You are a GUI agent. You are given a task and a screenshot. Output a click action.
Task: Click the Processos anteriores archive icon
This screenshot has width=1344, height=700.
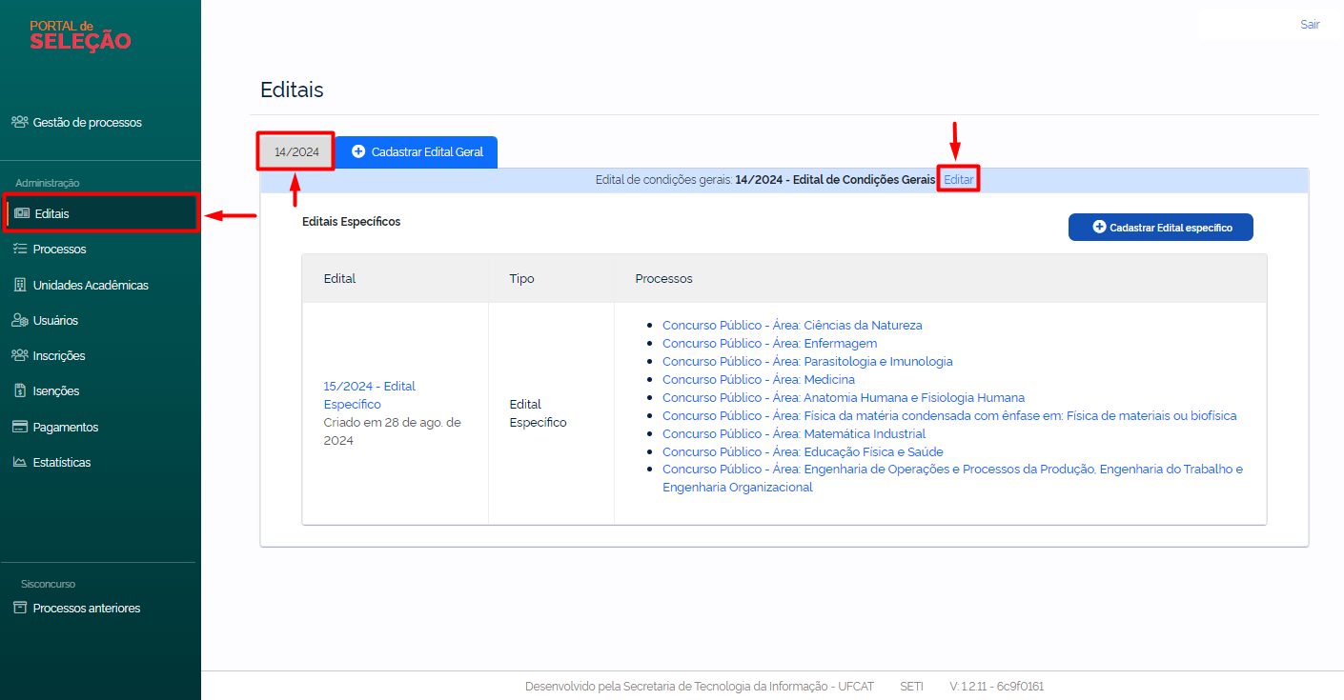tap(19, 608)
